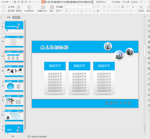Click the New Slide (新建幻灯片) icon
The image size is (150, 139).
43,7
